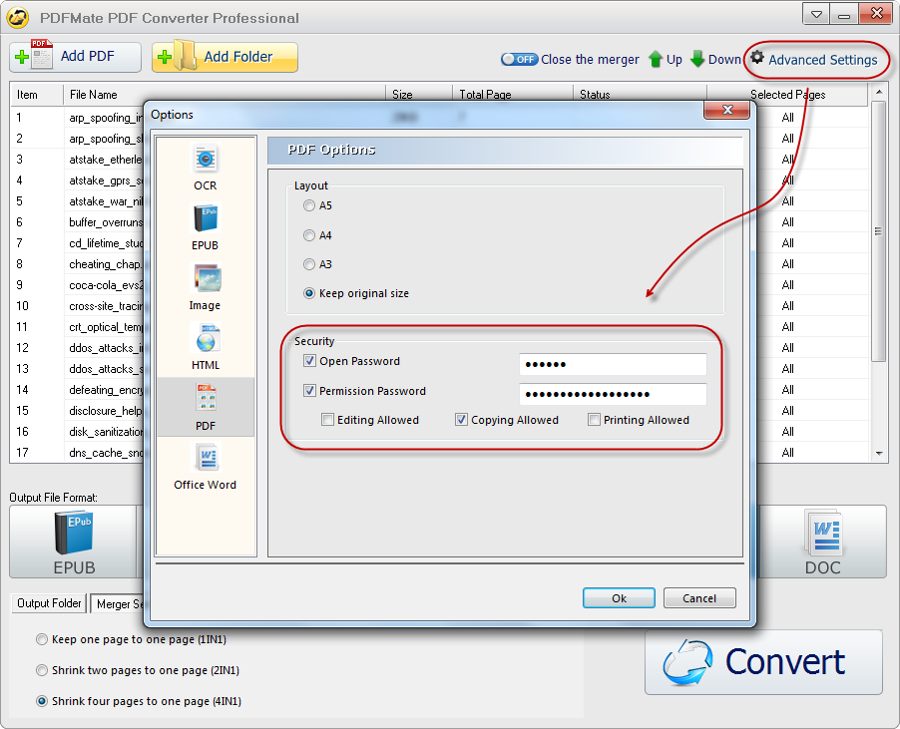Select the A4 layout radio button
This screenshot has width=900, height=729.
coord(309,235)
